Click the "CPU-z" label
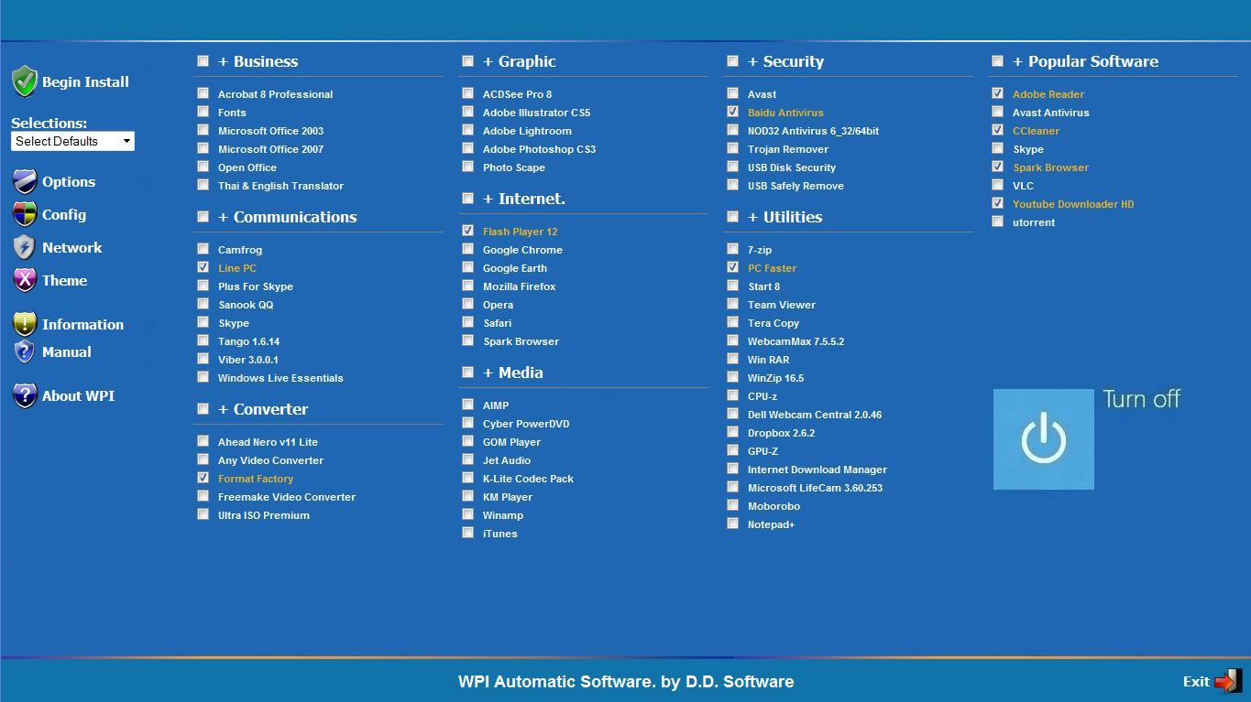The width and height of the screenshot is (1251, 702). pos(763,396)
